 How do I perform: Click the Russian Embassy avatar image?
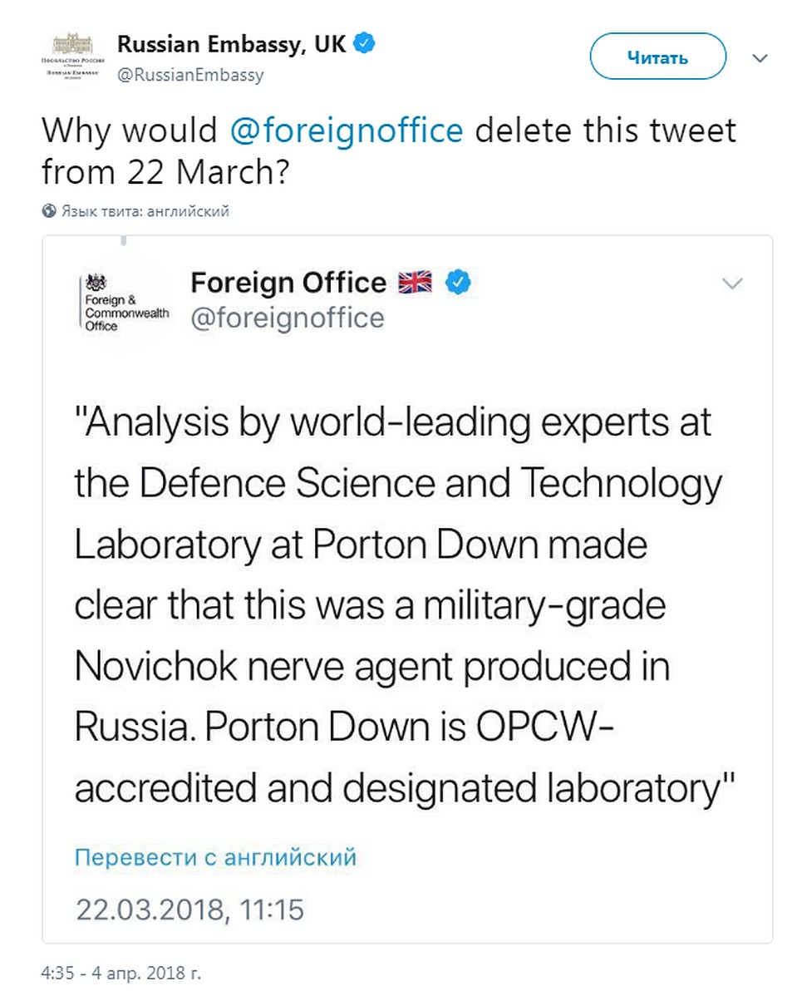pyautogui.click(x=72, y=58)
